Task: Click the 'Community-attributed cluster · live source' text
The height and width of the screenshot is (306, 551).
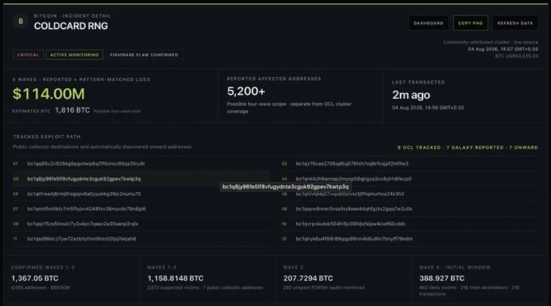Action: pos(490,42)
